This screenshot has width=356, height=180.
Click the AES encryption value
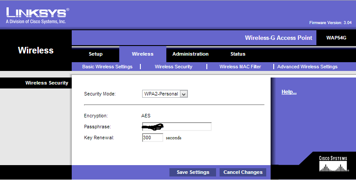tap(146, 116)
